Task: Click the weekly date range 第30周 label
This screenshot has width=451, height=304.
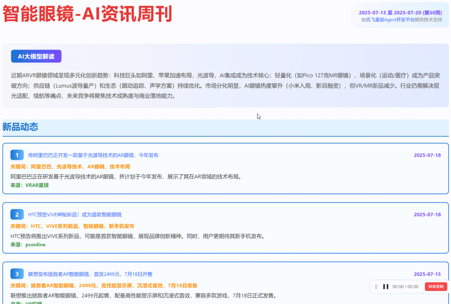Action: pyautogui.click(x=400, y=13)
